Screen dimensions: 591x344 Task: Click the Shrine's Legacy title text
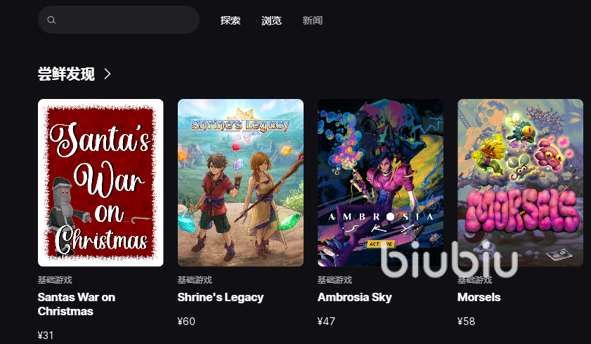point(221,298)
